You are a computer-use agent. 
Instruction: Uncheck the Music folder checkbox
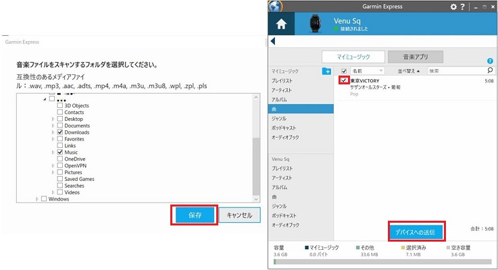59,152
